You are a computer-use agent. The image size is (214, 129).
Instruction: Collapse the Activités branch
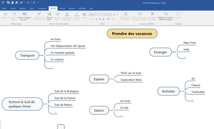click(184, 91)
